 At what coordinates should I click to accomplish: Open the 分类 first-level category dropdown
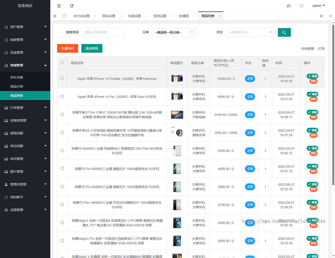point(174,32)
